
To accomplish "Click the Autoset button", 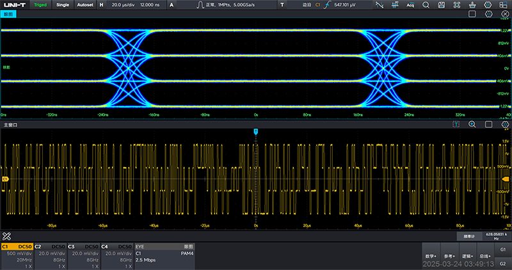I will click(x=85, y=5).
